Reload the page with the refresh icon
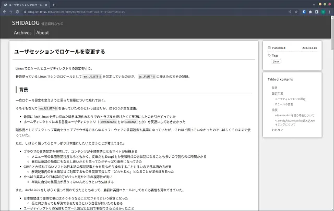 (17, 12)
